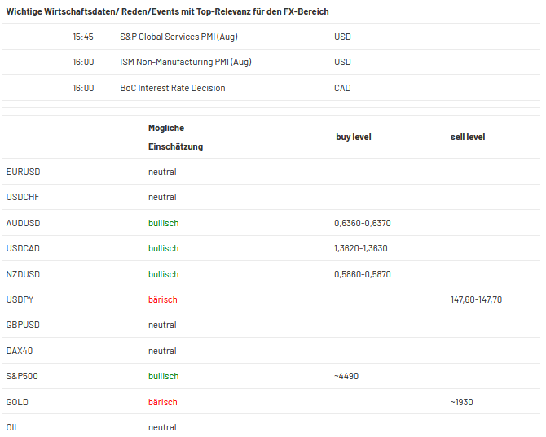The image size is (546, 437).
Task: Click the OIL neutral rating
Action: tap(162, 427)
